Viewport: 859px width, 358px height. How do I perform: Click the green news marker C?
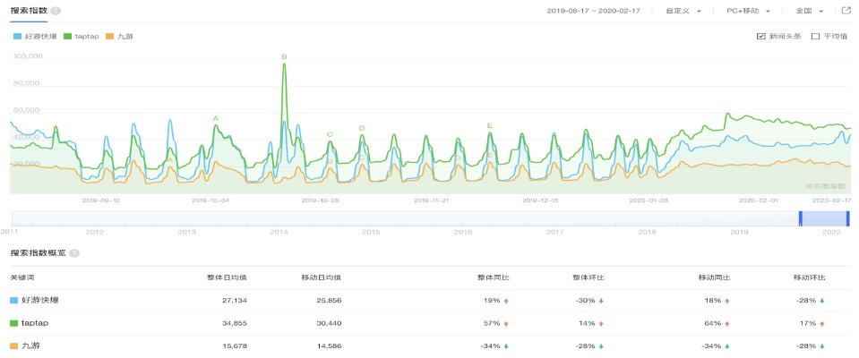tap(330, 134)
